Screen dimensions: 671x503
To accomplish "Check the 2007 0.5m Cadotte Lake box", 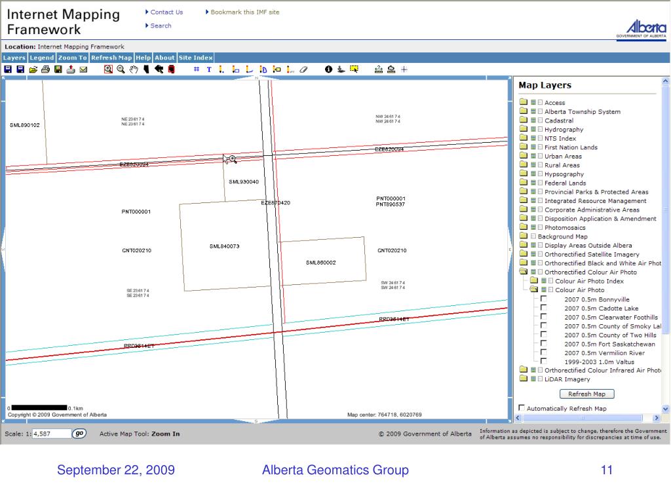I will [543, 308].
